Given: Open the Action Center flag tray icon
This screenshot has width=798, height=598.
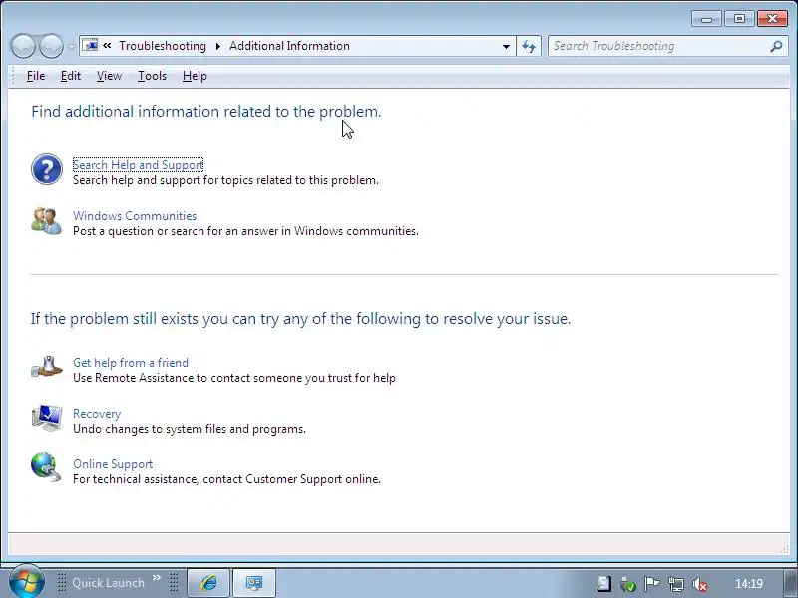Looking at the screenshot, I should pos(651,584).
